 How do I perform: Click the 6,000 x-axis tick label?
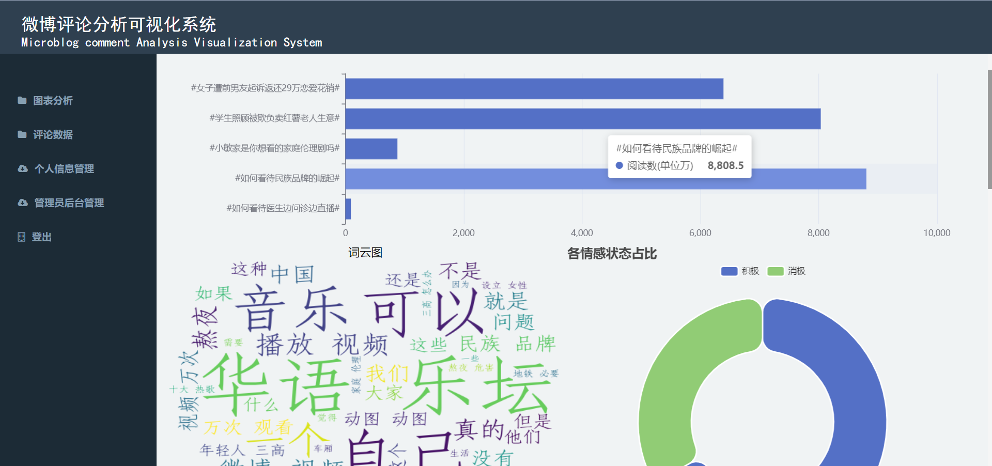[700, 233]
